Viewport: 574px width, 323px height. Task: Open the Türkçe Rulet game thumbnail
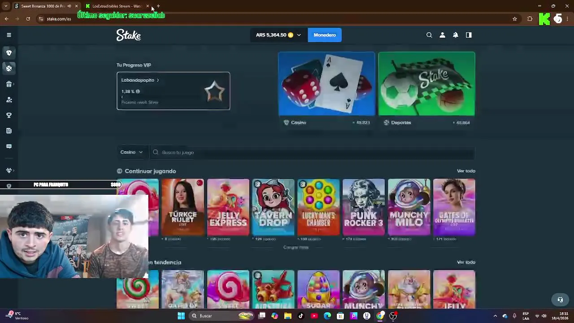click(183, 207)
